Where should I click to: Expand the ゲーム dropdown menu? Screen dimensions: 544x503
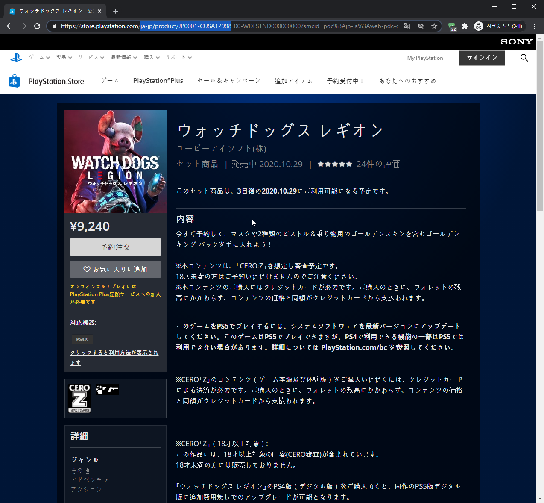tap(39, 57)
